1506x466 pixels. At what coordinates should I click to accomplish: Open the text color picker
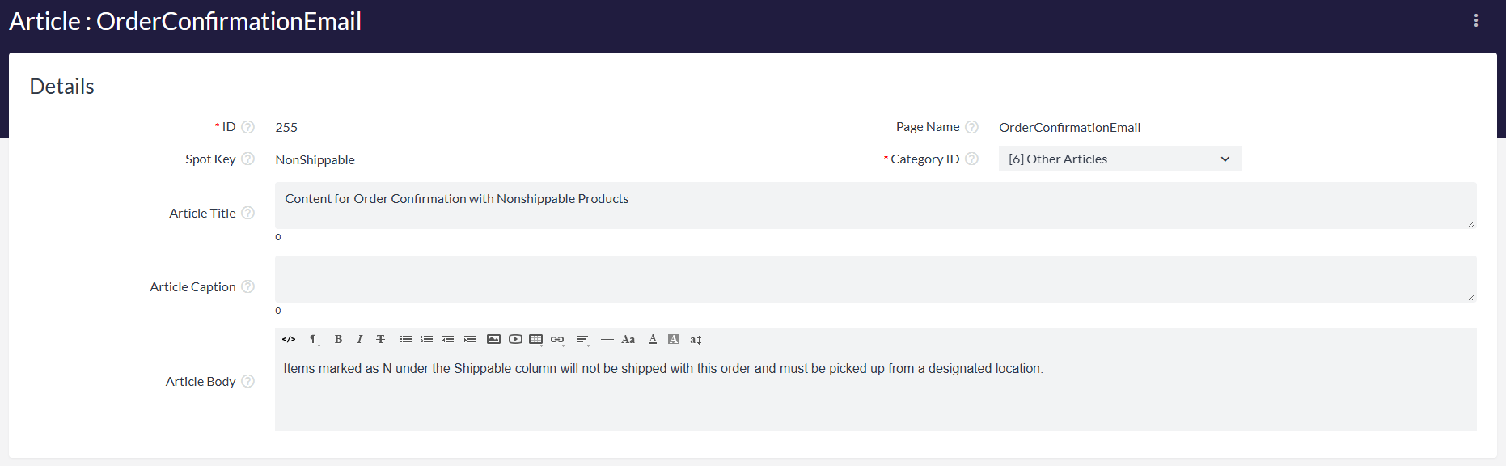tap(653, 340)
